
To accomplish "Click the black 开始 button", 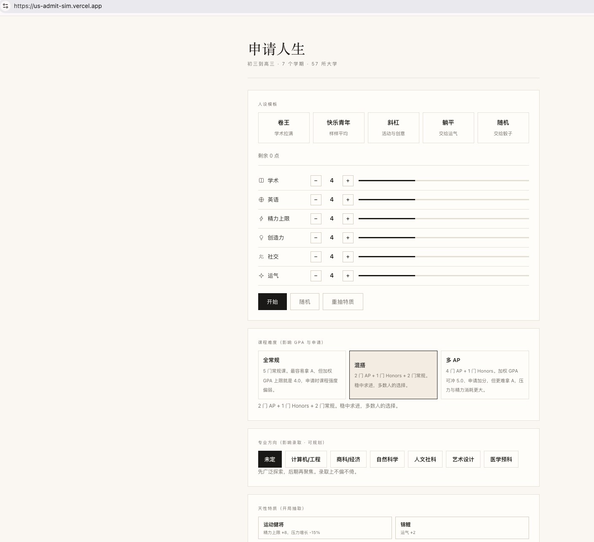I will click(272, 302).
